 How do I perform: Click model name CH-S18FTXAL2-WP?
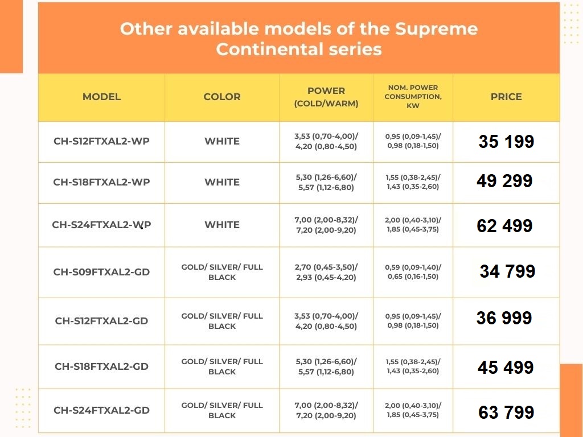101,182
